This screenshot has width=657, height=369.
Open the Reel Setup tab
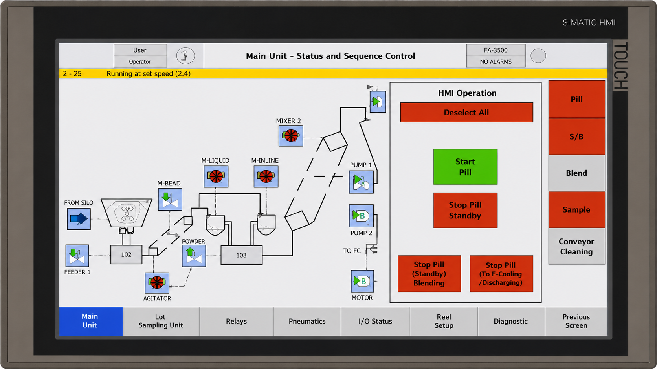(444, 321)
